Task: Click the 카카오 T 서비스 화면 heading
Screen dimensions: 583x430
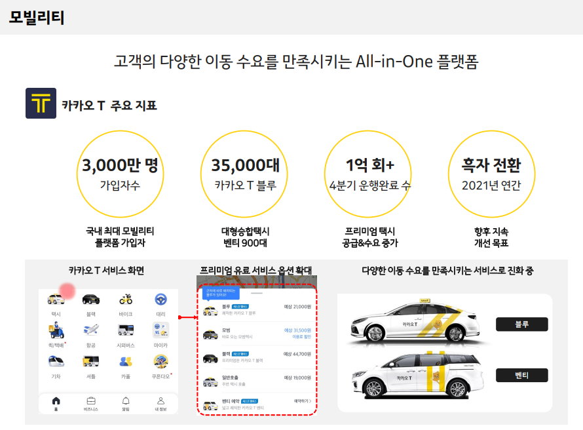Action: pyautogui.click(x=106, y=271)
